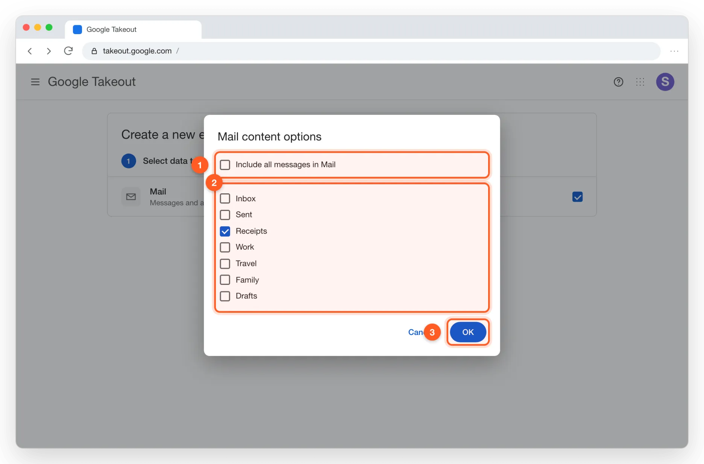Go forward in browser history
The image size is (704, 464).
[49, 51]
